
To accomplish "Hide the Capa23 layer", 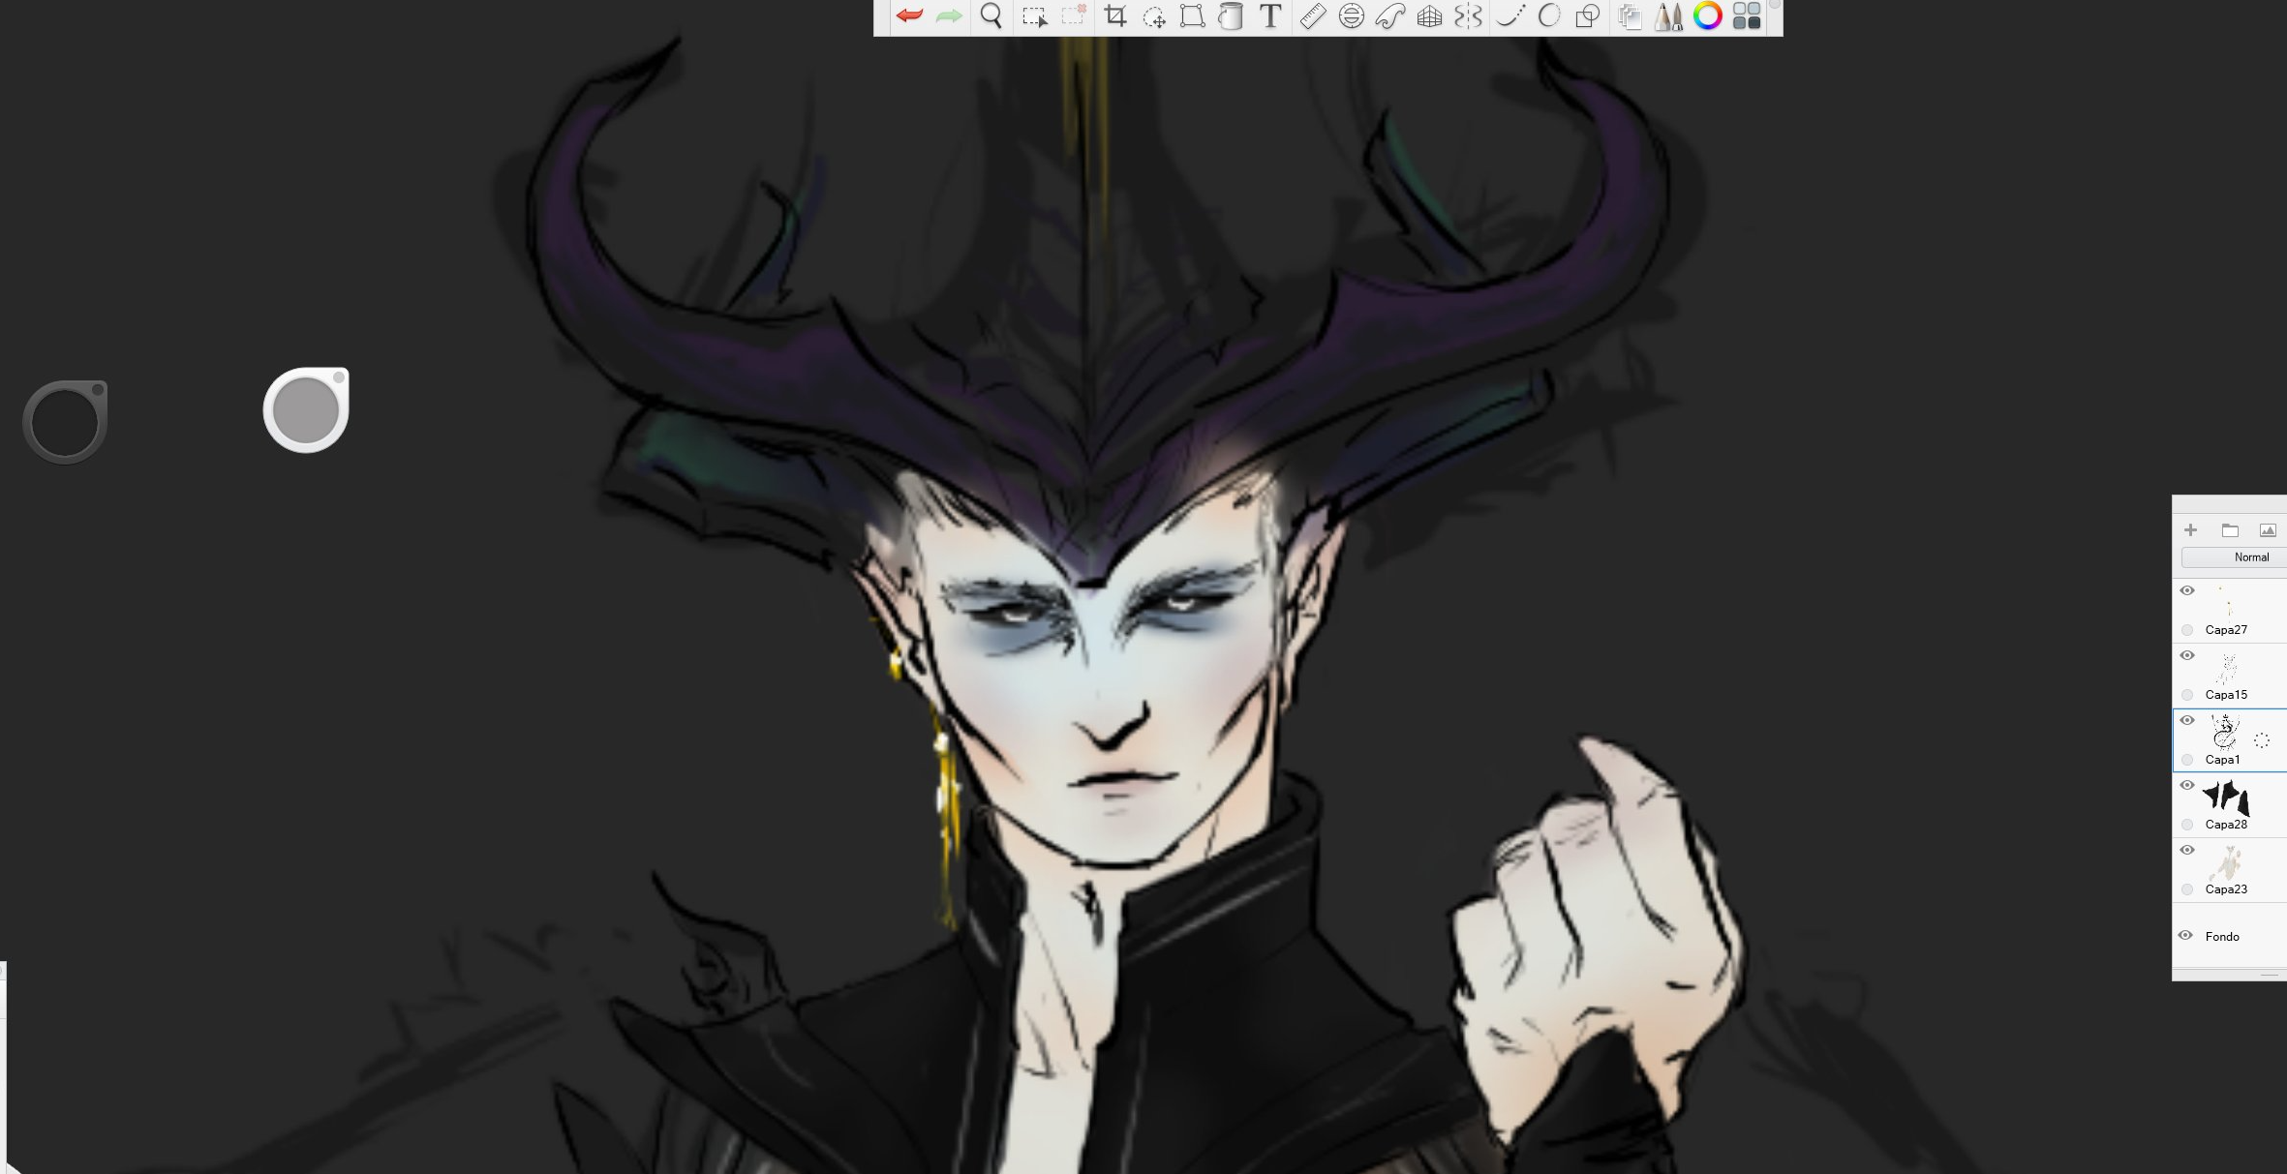I will point(2187,850).
